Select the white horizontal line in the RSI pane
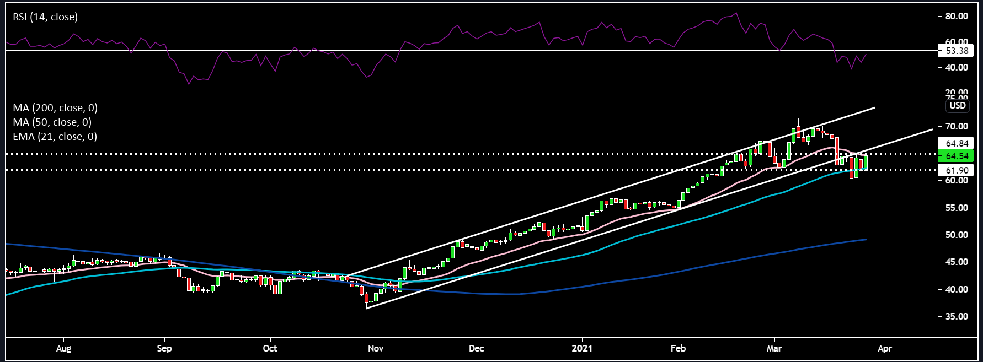This screenshot has width=983, height=362. (x=472, y=51)
